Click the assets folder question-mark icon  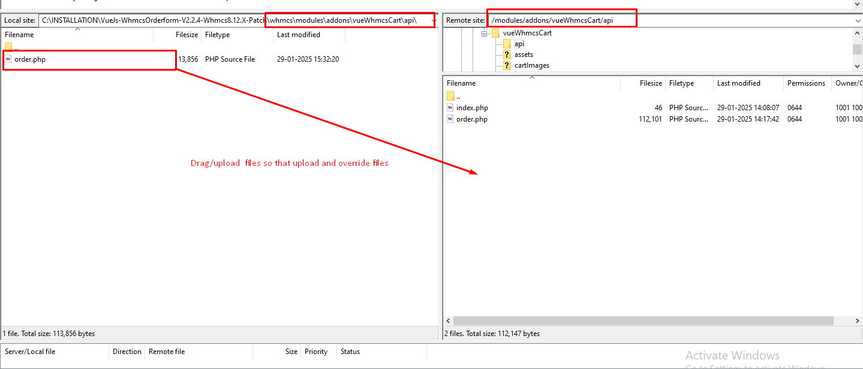tap(507, 55)
